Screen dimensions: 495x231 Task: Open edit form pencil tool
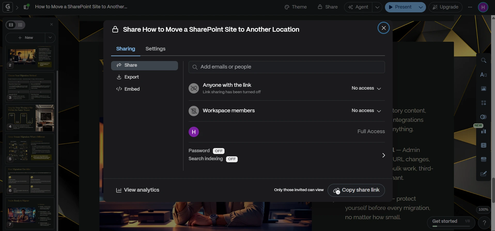point(484,174)
